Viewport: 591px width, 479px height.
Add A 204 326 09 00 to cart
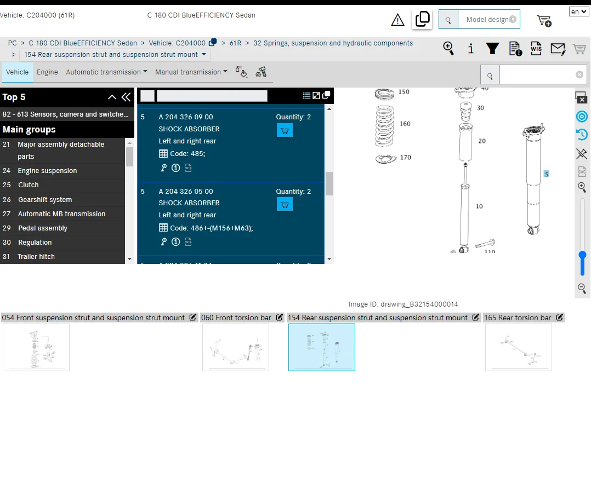285,131
